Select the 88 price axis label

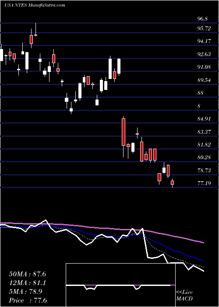coord(201,93)
